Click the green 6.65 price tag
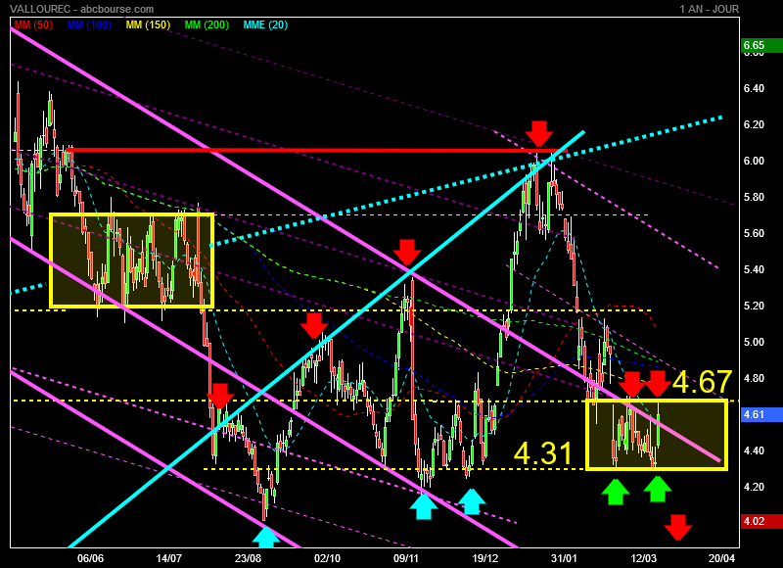 coord(761,45)
